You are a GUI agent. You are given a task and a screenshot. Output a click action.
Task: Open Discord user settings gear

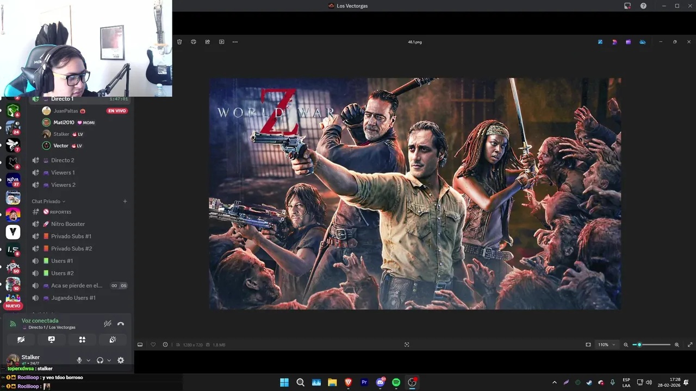click(x=121, y=360)
